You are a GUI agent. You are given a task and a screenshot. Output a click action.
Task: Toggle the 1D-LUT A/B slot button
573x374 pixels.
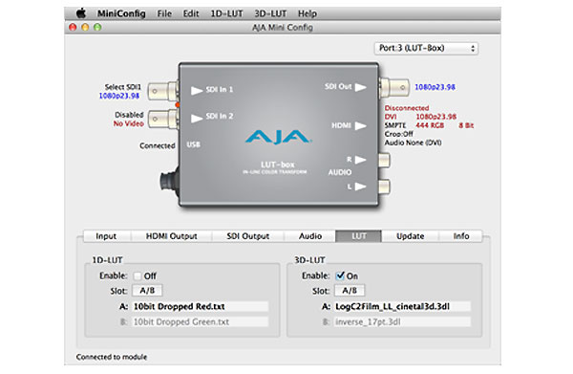(147, 291)
